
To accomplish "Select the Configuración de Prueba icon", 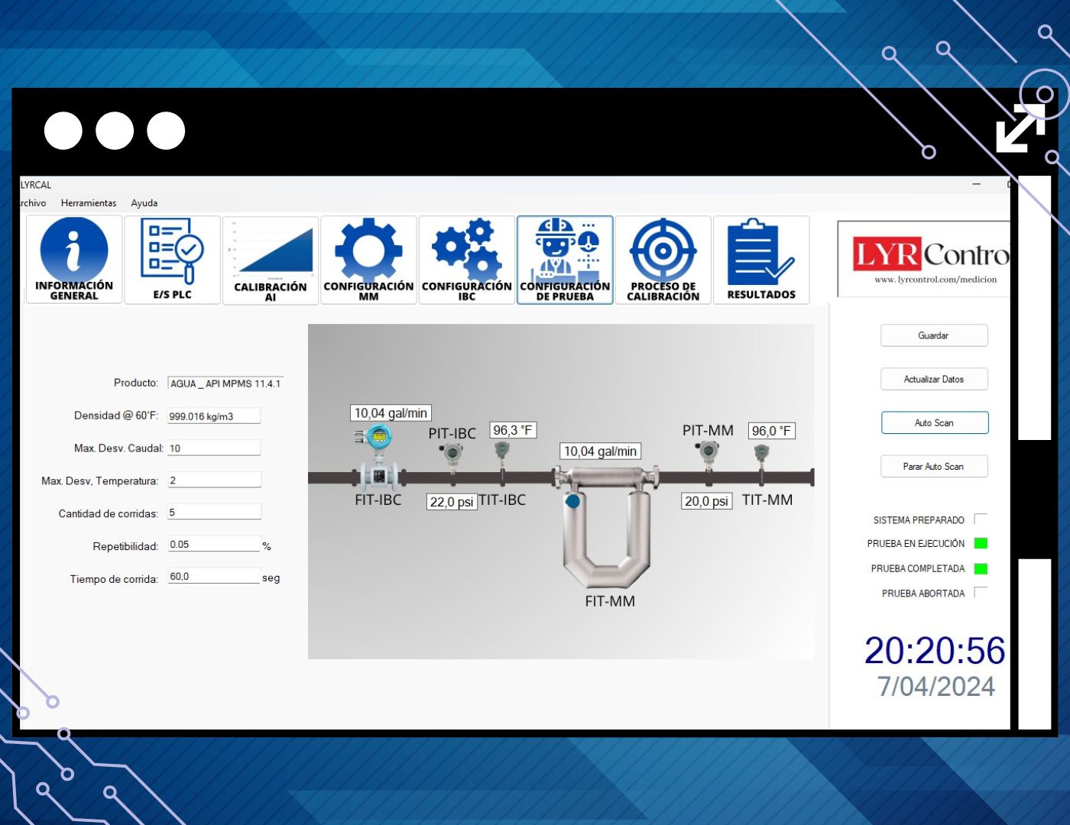I will pos(565,260).
